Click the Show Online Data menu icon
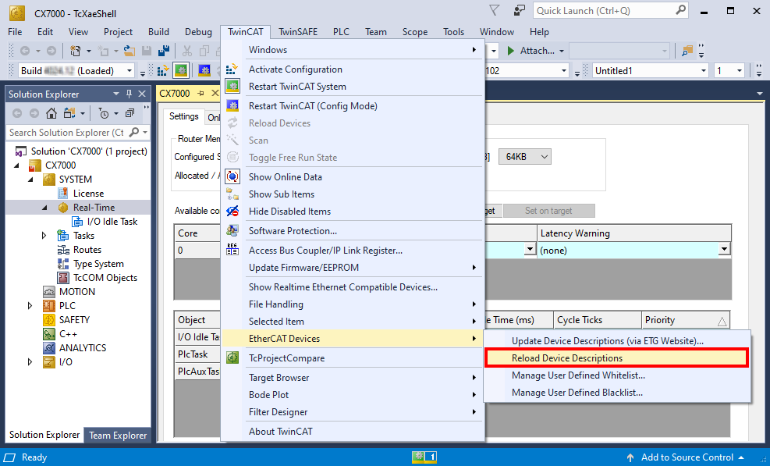The height and width of the screenshot is (466, 770). 232,176
